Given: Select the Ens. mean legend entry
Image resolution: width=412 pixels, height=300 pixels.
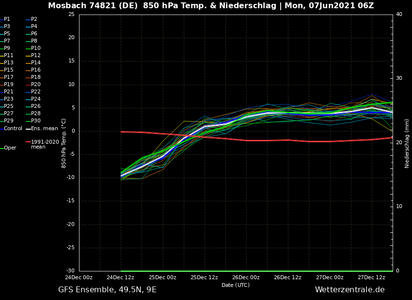Looking at the screenshot, I should [x=44, y=129].
